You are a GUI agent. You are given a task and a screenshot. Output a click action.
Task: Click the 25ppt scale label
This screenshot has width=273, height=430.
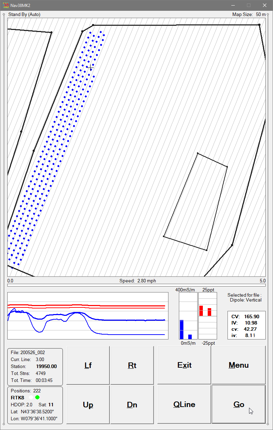pos(208,290)
